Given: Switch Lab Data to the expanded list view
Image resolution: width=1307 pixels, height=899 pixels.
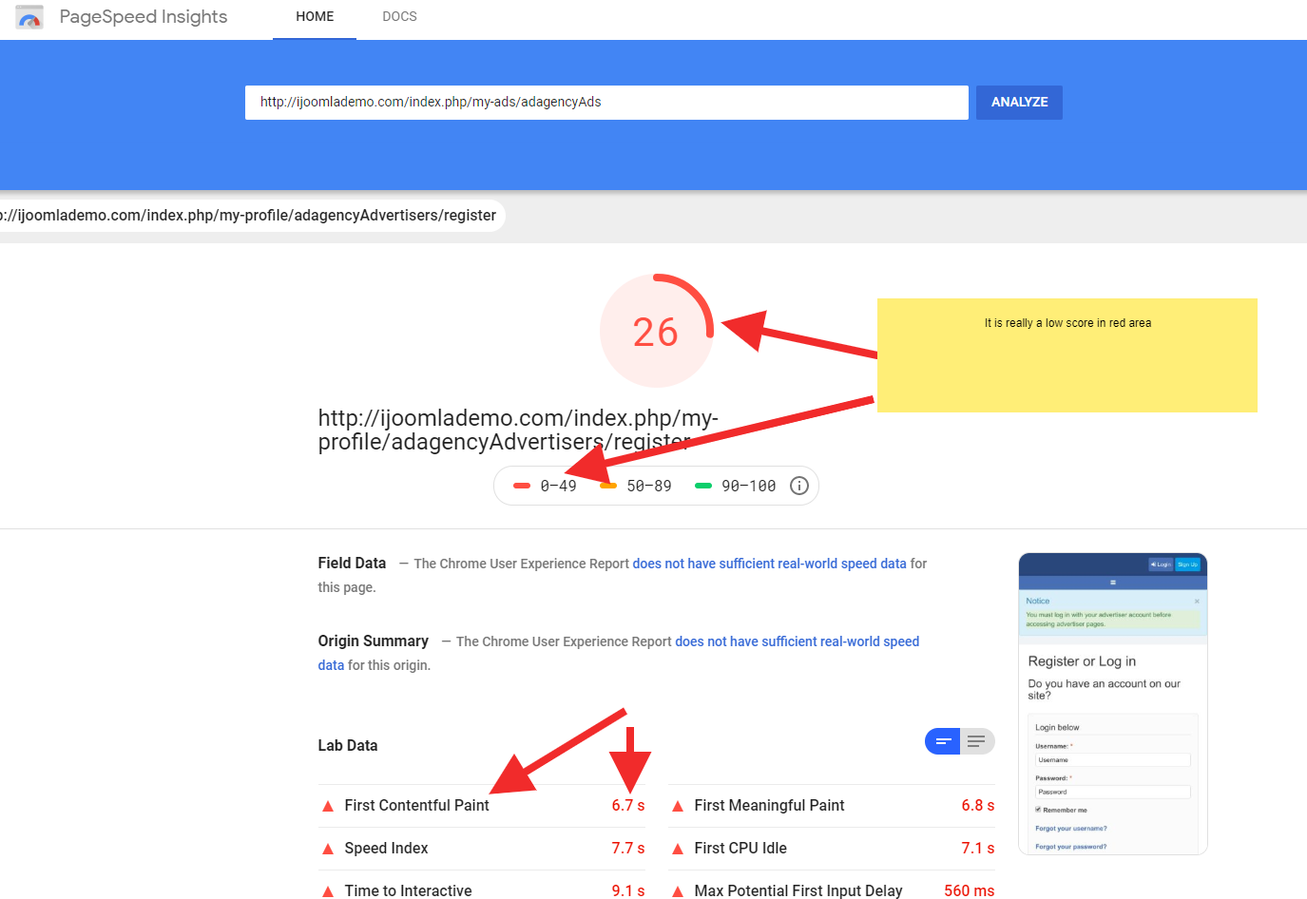Looking at the screenshot, I should pos(977,741).
